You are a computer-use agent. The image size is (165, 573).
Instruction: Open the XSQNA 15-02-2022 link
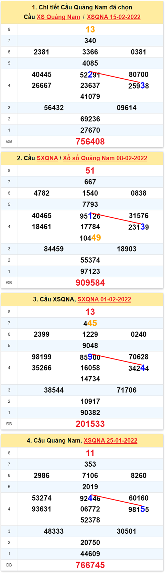[x=114, y=17]
